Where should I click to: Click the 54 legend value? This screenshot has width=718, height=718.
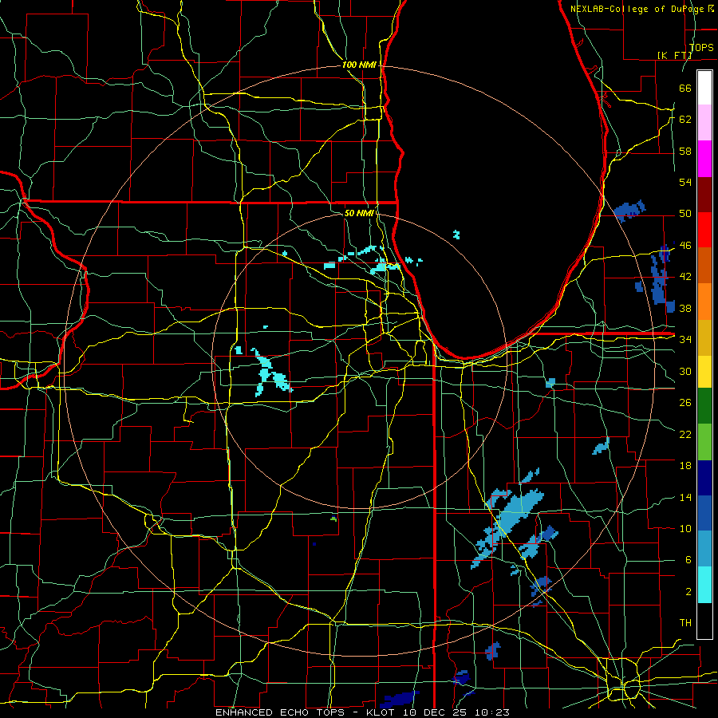(x=685, y=182)
